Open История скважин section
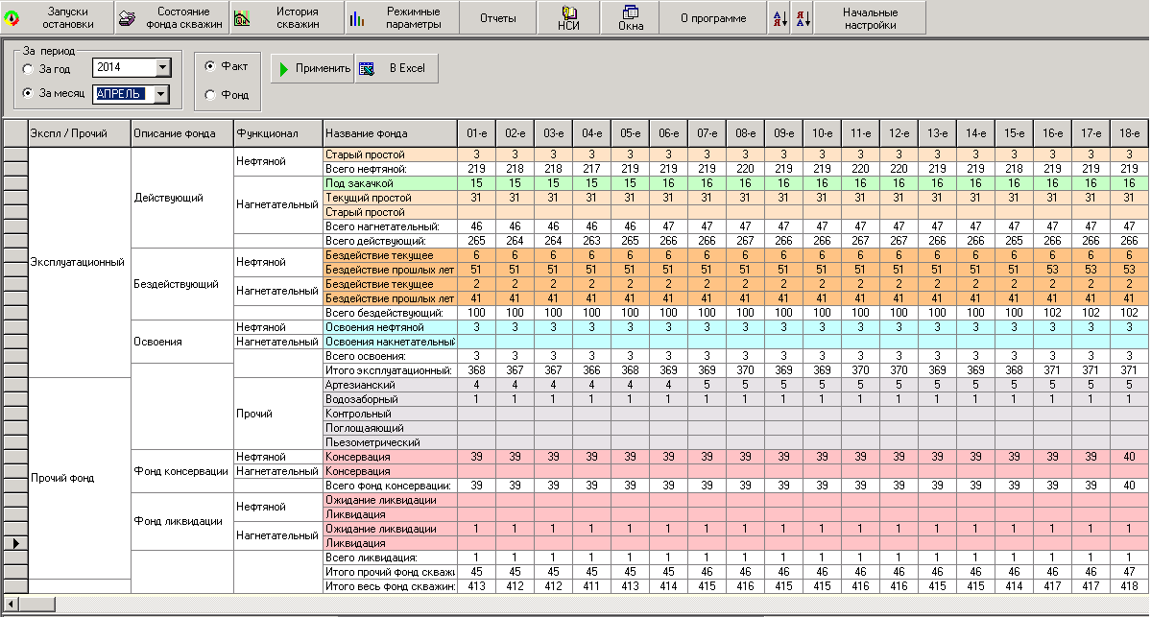 point(287,17)
